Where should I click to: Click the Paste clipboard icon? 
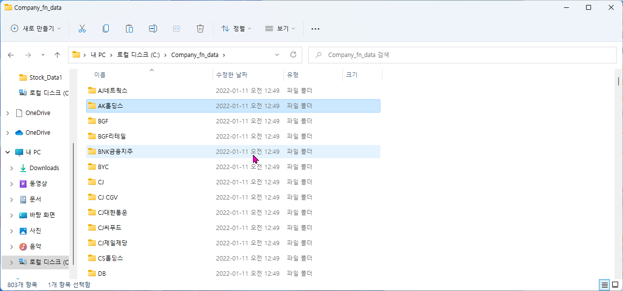pyautogui.click(x=129, y=29)
